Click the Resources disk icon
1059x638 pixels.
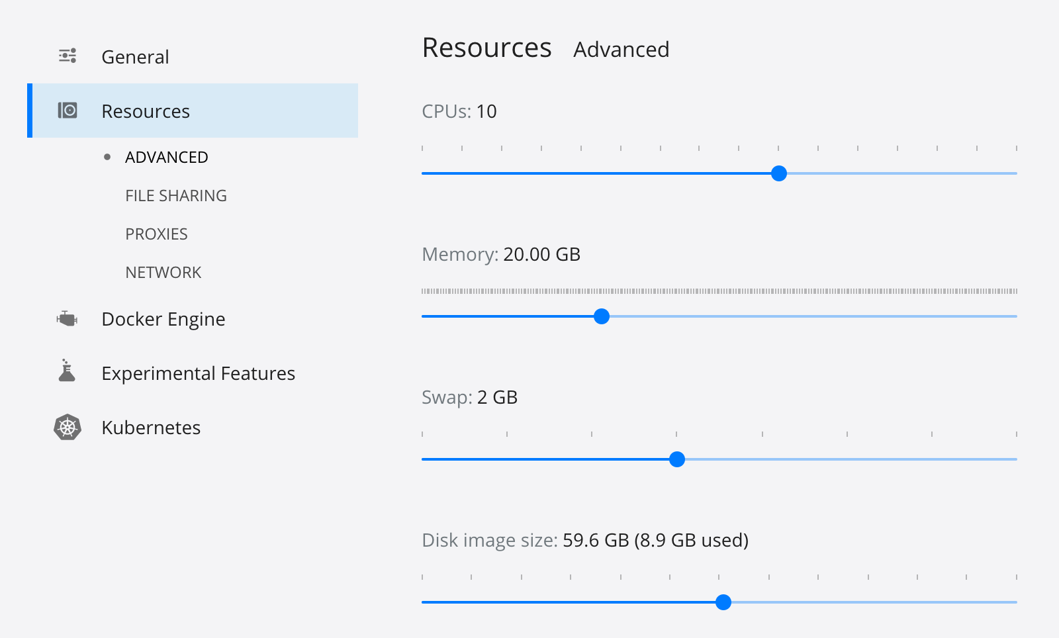(68, 111)
